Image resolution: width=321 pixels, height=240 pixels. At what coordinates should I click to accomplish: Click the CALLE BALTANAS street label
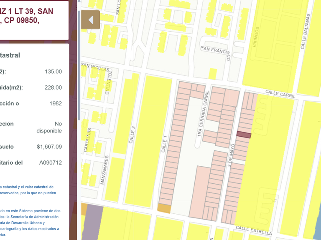tap(306, 31)
